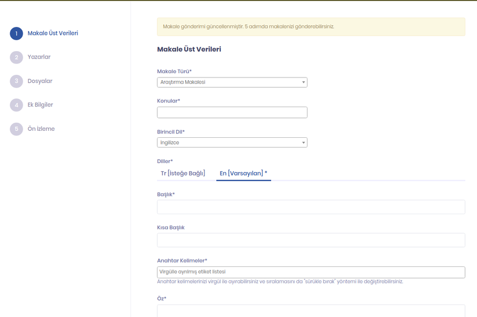Click the step 2 circle beside Yazarlar
The width and height of the screenshot is (477, 317).
click(16, 57)
